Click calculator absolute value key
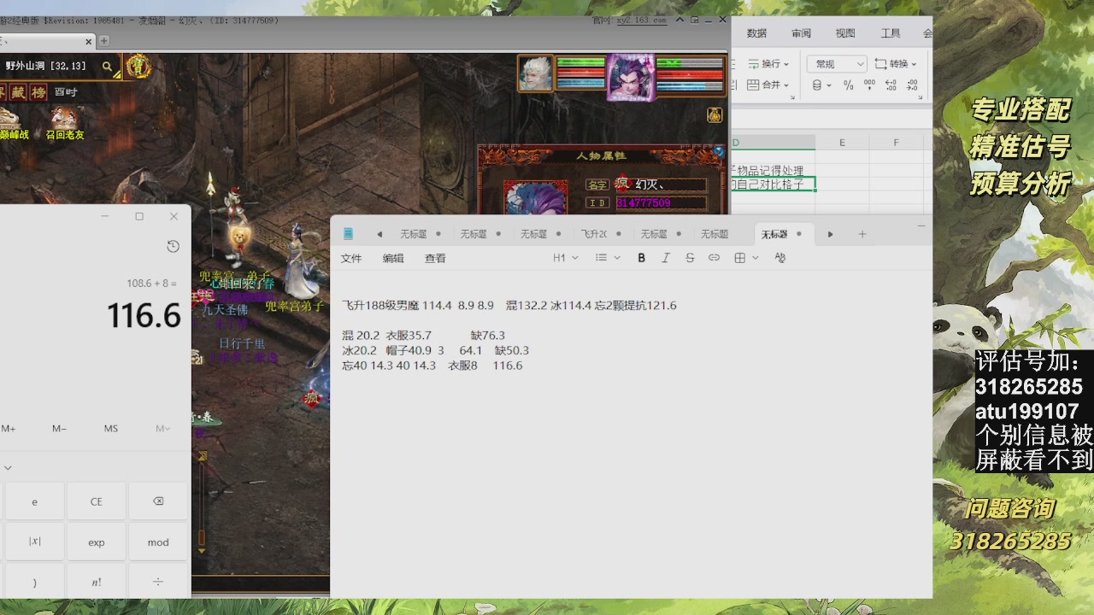Screen dimensions: 1094x615 point(34,542)
